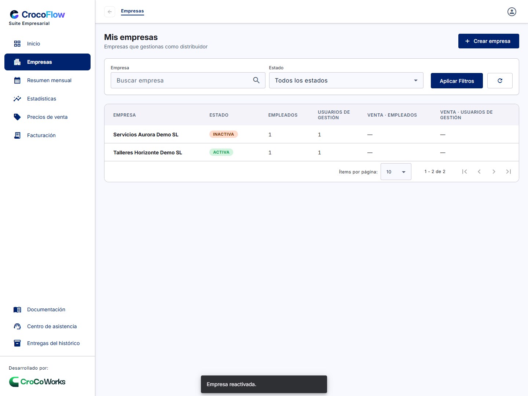Open Estadísticas in the sidebar
Viewport: 528px width, 396px height.
pos(47,99)
